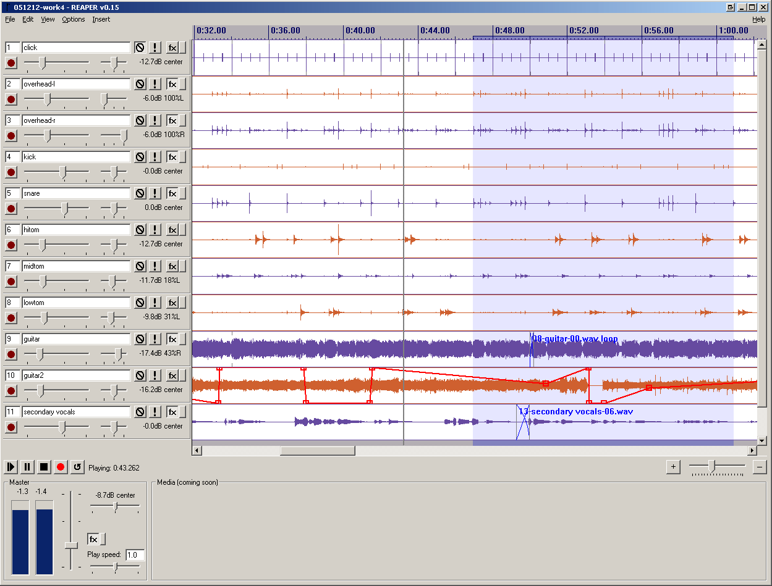
Task: Click the horizontal scrollbar right arrow
Action: tap(752, 450)
